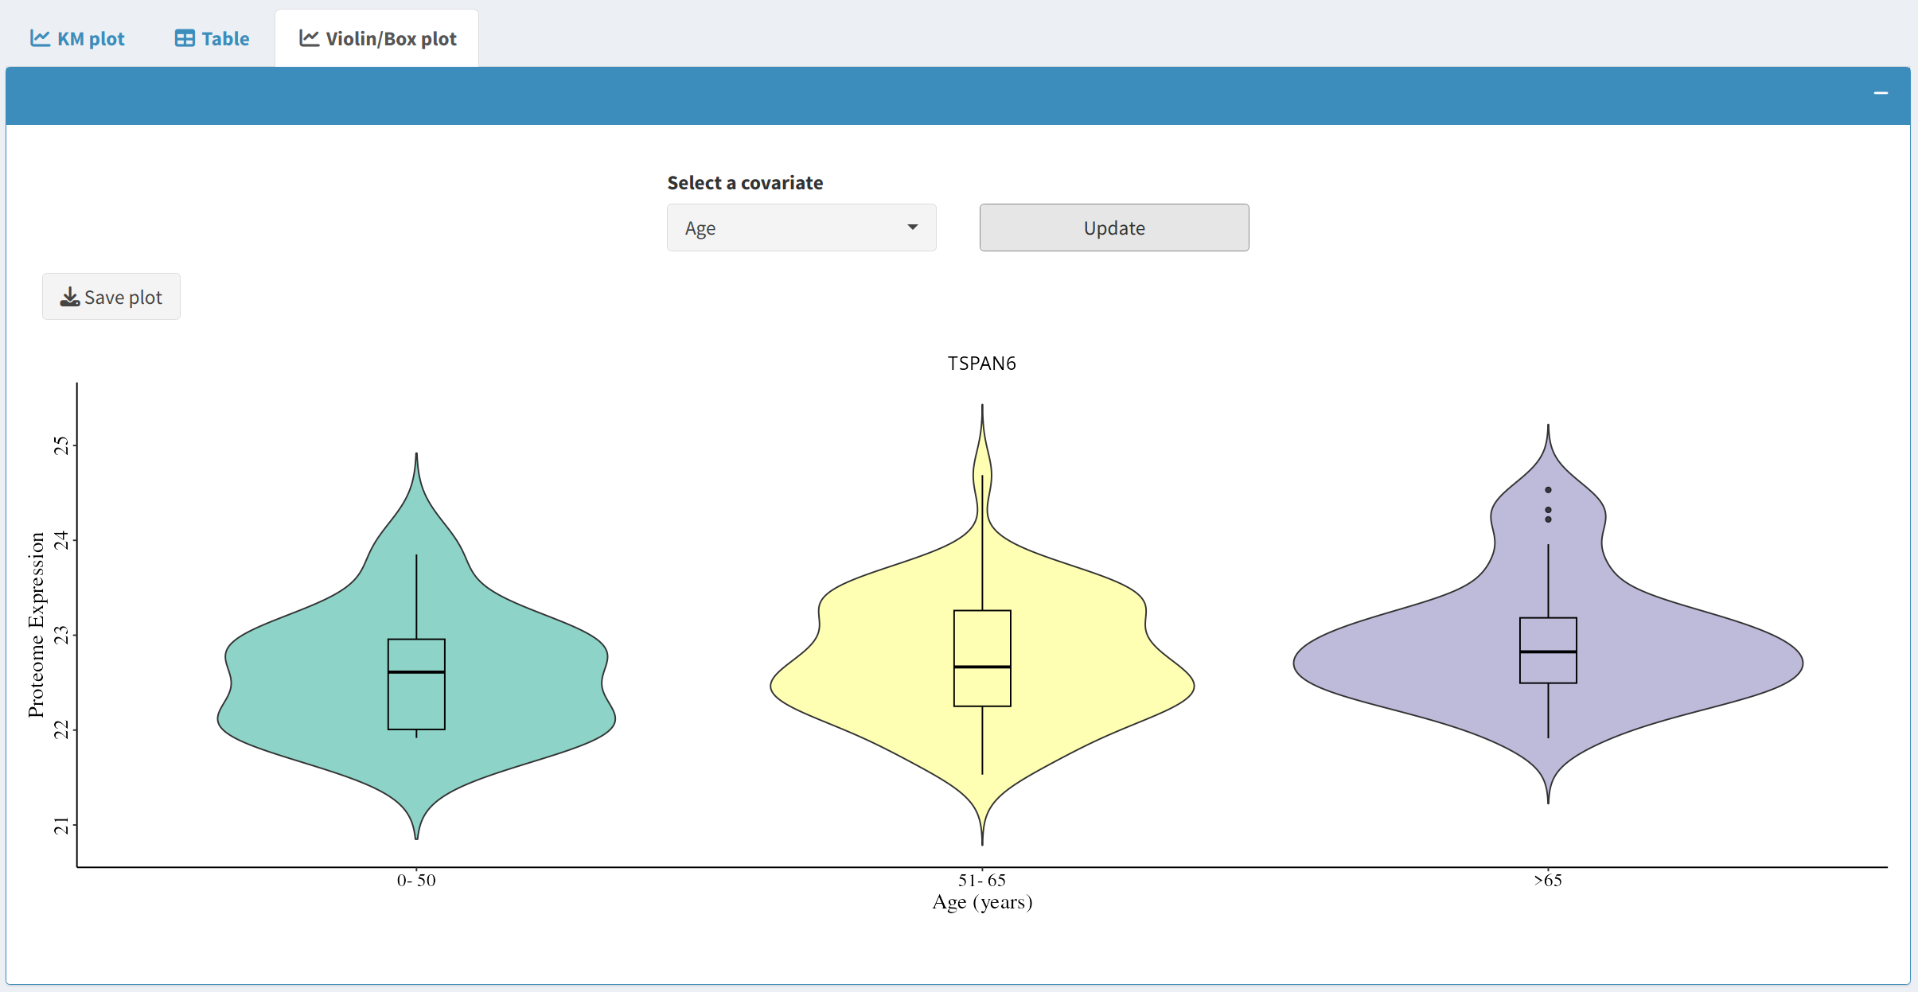Click the 51- 65 axis label
Screen dimensions: 1918x992
click(x=982, y=881)
